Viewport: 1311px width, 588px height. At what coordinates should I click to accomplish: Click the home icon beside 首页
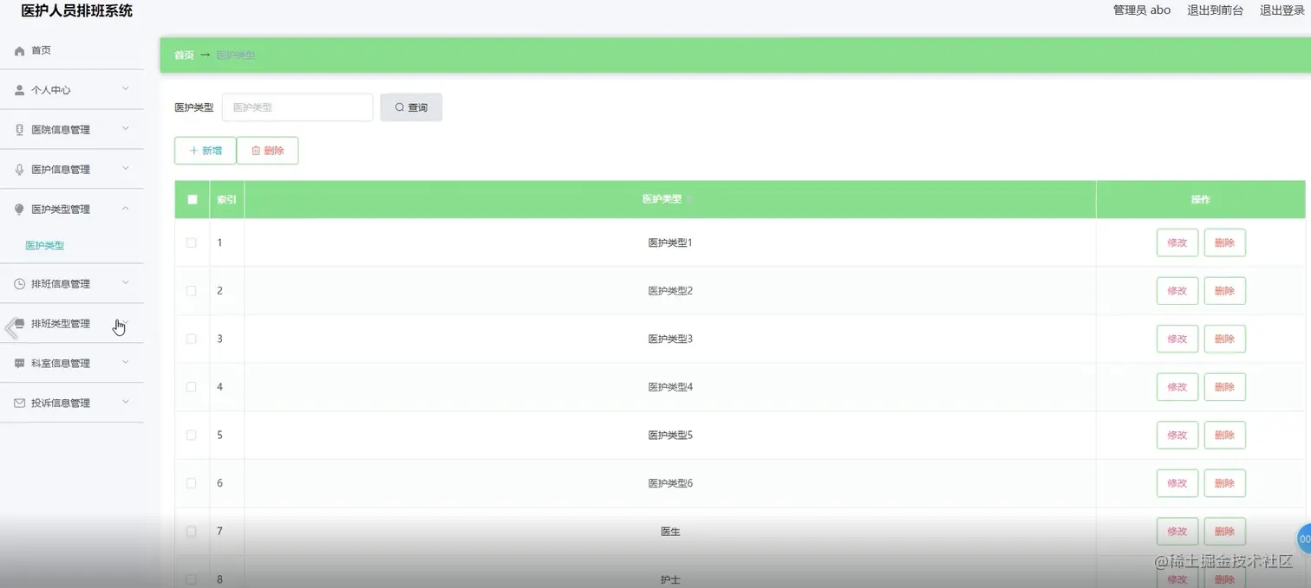point(20,51)
